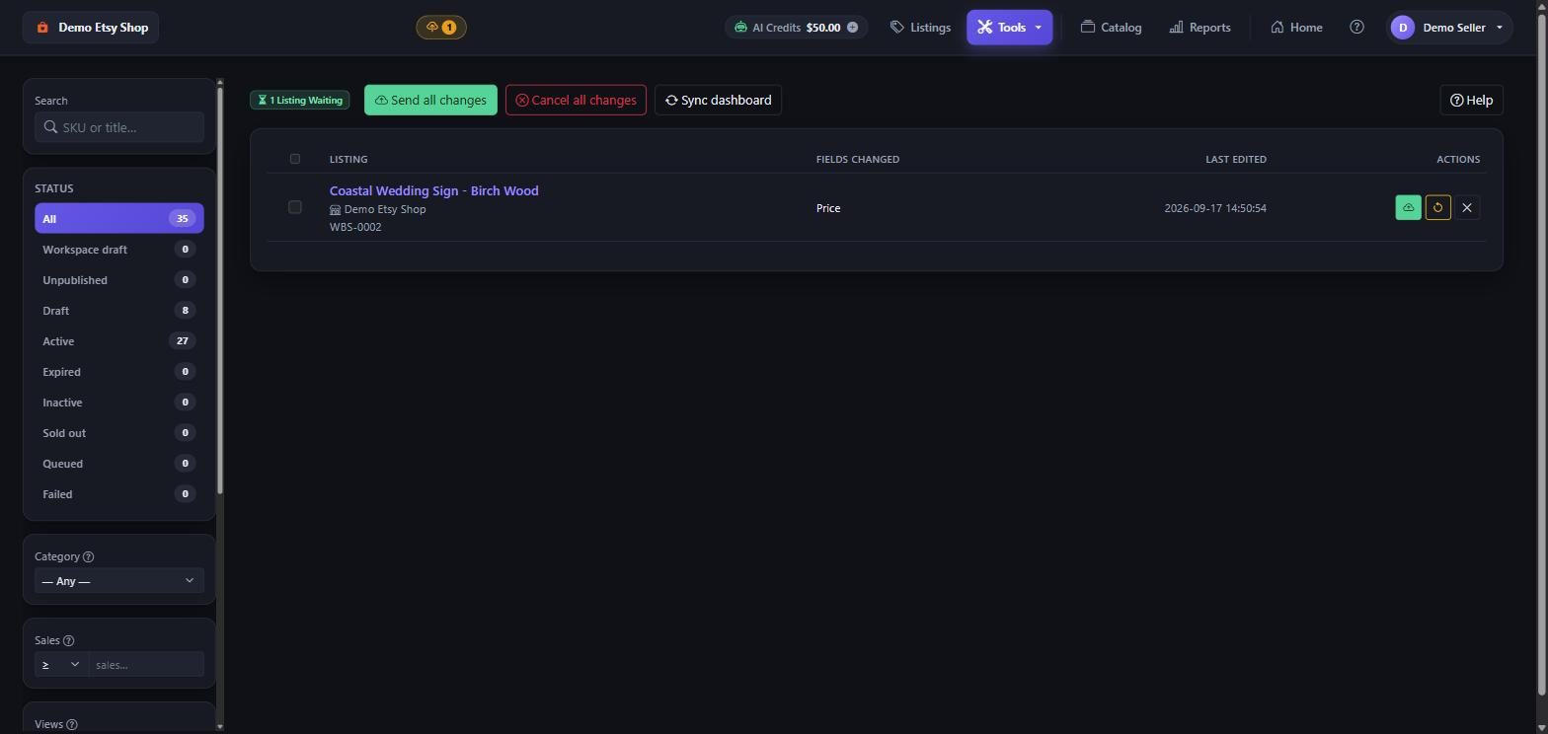Open the Help button

tap(1471, 100)
